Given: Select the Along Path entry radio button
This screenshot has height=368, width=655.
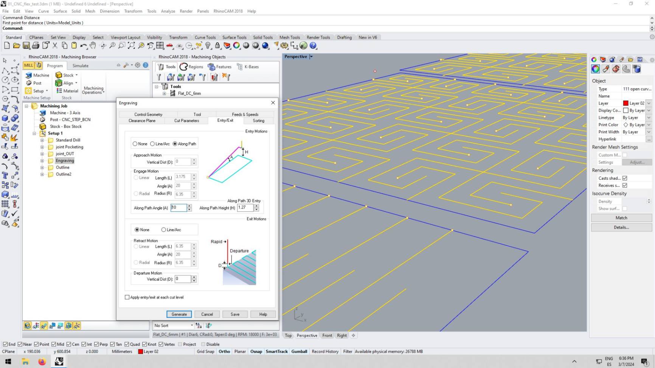Looking at the screenshot, I should point(175,144).
